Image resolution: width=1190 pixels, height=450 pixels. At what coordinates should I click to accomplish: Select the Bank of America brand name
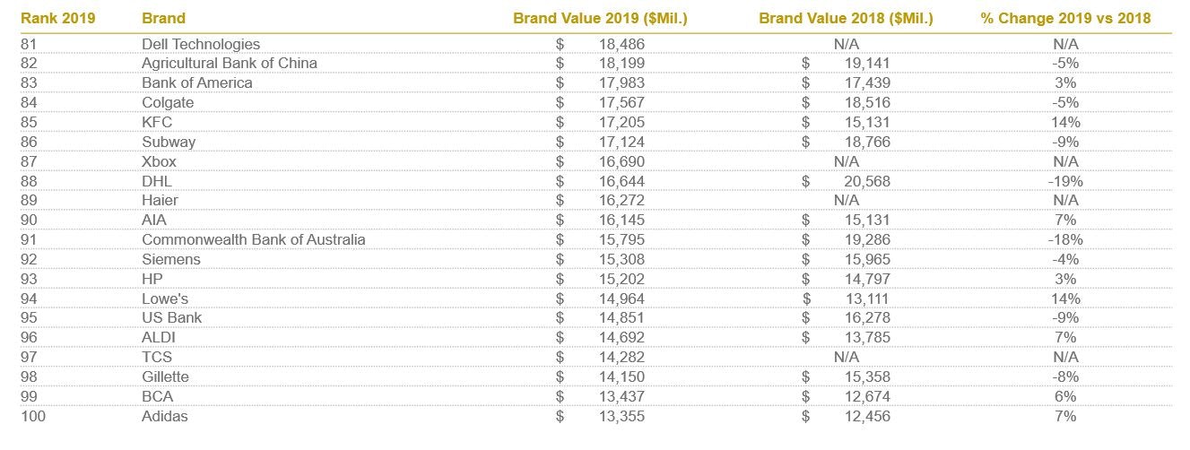tap(197, 83)
